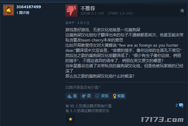This screenshot has width=188, height=126.
Task: Click the ribbon medal icon beside 奖励
Action: point(115,96)
